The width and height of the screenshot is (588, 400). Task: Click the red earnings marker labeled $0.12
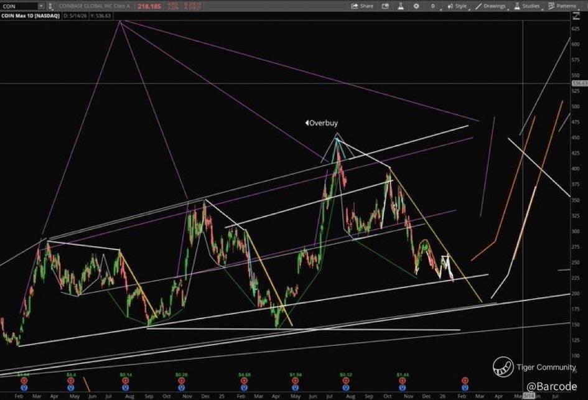(x=345, y=381)
